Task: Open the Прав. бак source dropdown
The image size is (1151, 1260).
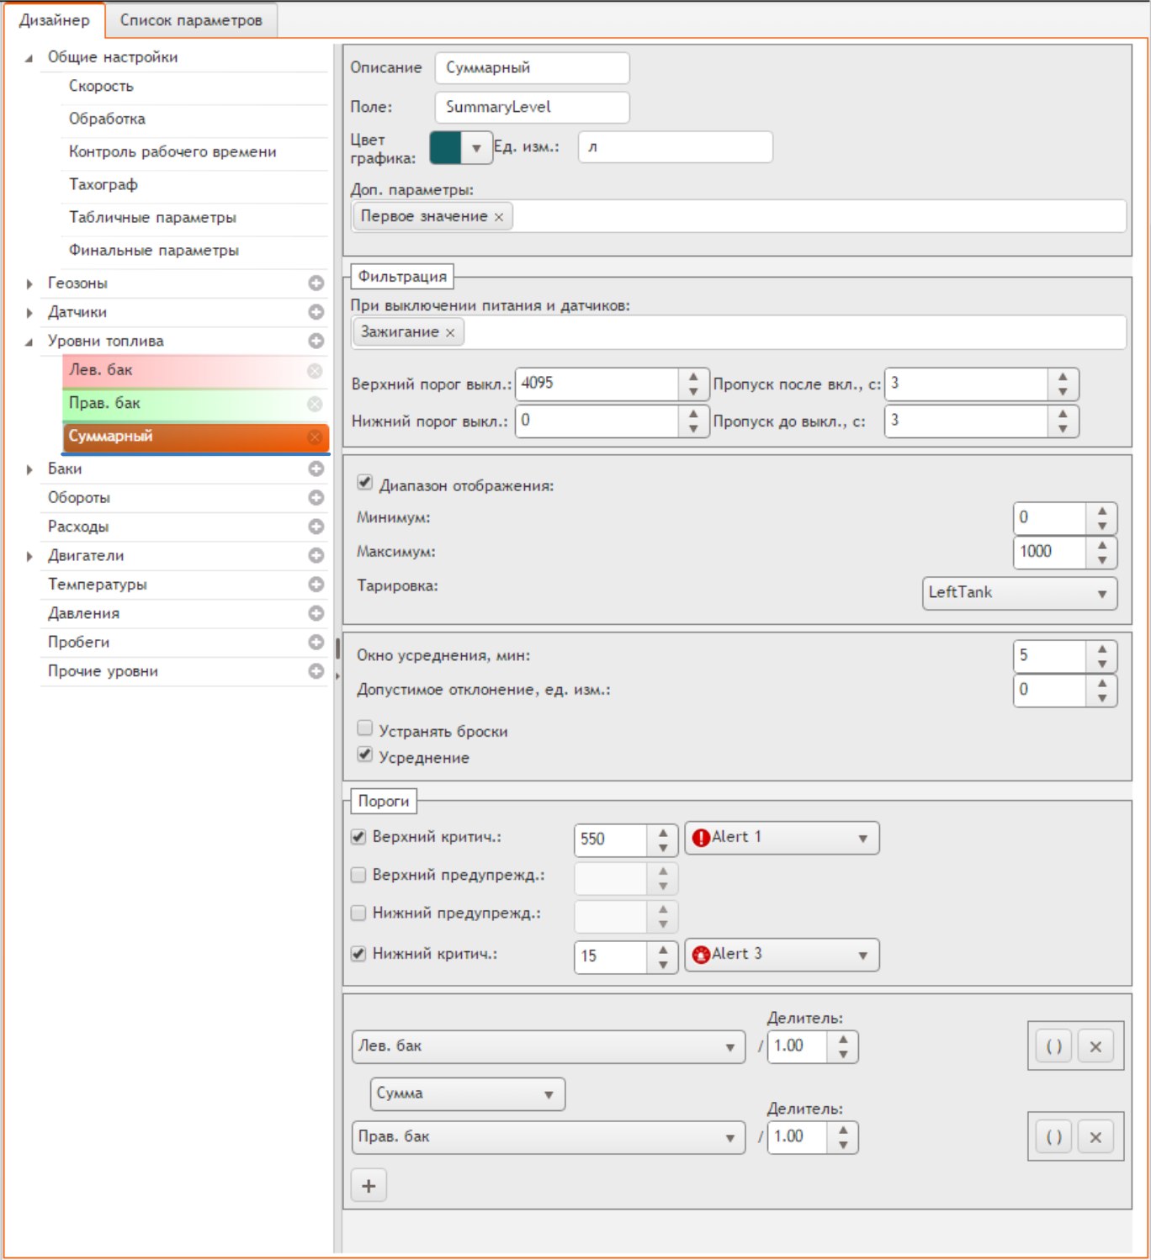Action: pos(549,1137)
